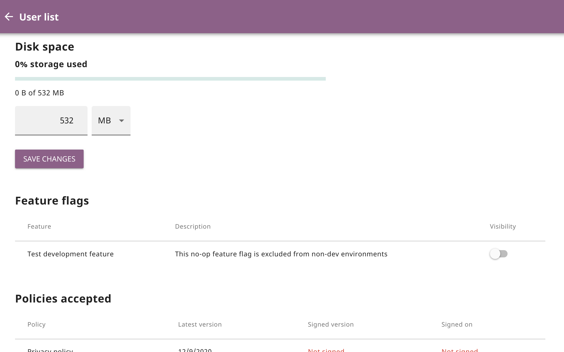Click the Feature column header
Screen dimensions: 564x352
[39, 227]
